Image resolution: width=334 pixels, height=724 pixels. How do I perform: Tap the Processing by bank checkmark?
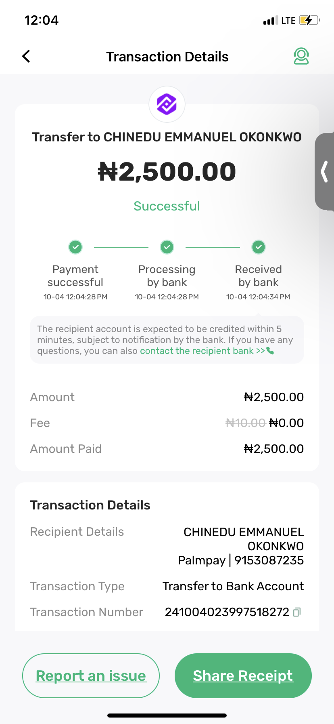coord(167,247)
